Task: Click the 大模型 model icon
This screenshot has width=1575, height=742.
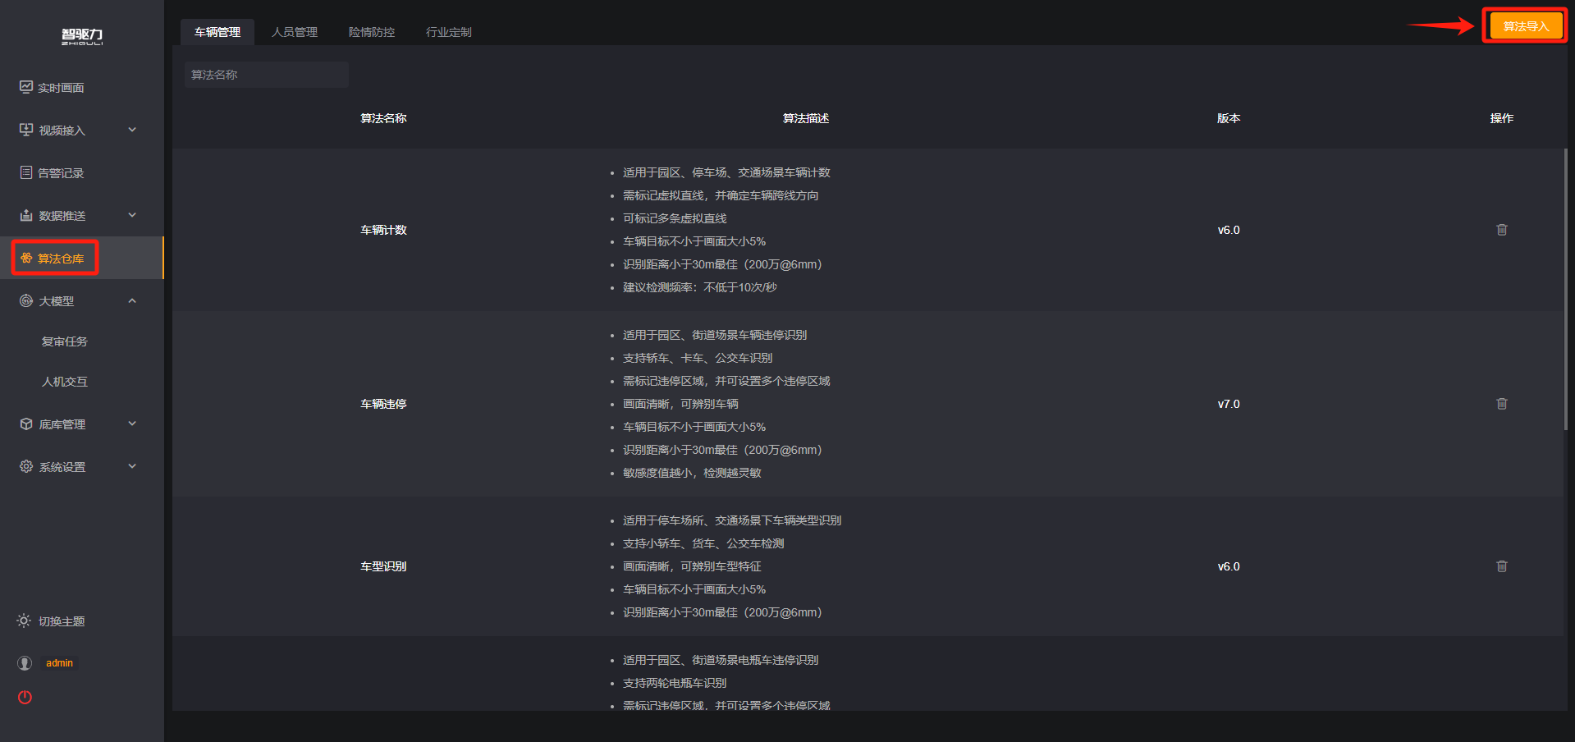Action: click(x=26, y=300)
